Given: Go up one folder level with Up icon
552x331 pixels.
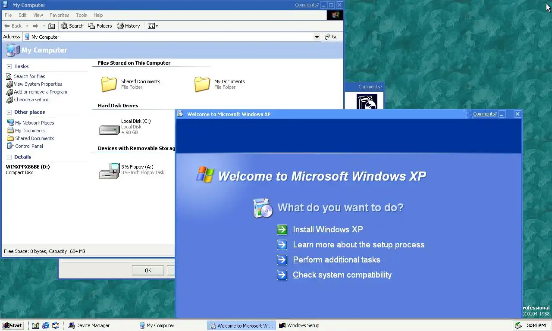Looking at the screenshot, I should click(52, 26).
